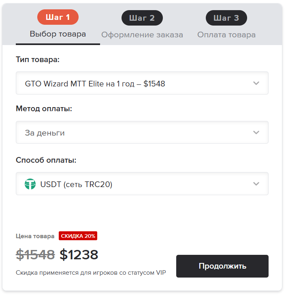286x295 pixels.
Task: Open the Метод оплаты dropdown arrow
Action: 256,132
